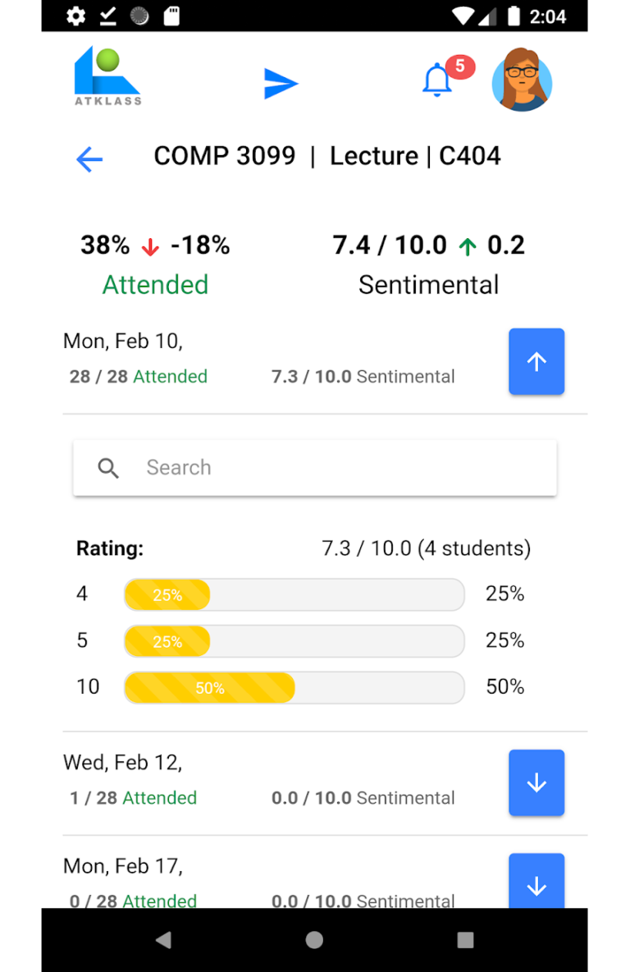The height and width of the screenshot is (972, 630).
Task: Select the rating 10 progress bar
Action: (x=294, y=687)
